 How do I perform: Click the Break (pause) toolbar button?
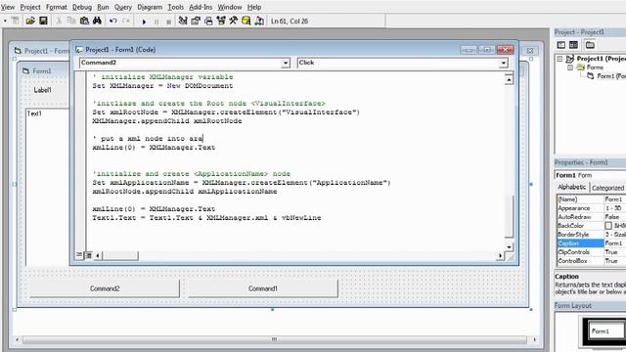click(x=156, y=22)
